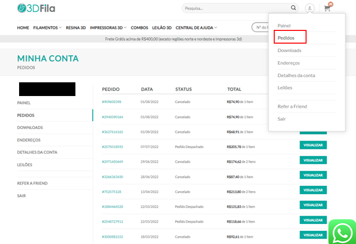Open PEDIDOS in sidebar
The height and width of the screenshot is (244, 356).
click(25, 116)
